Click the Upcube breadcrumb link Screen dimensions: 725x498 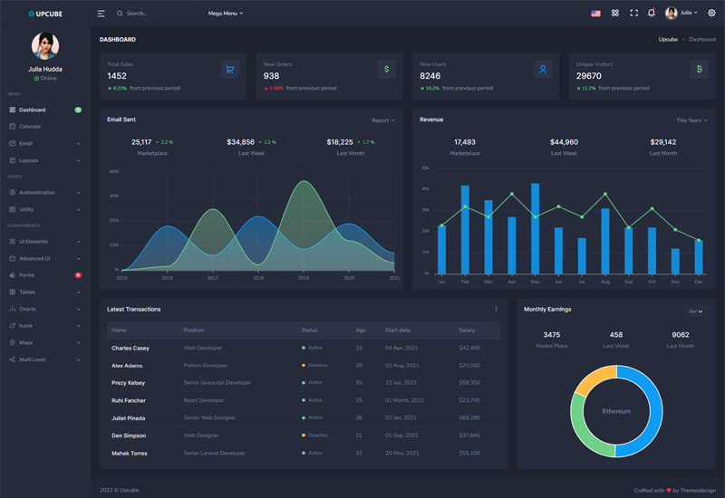point(668,40)
